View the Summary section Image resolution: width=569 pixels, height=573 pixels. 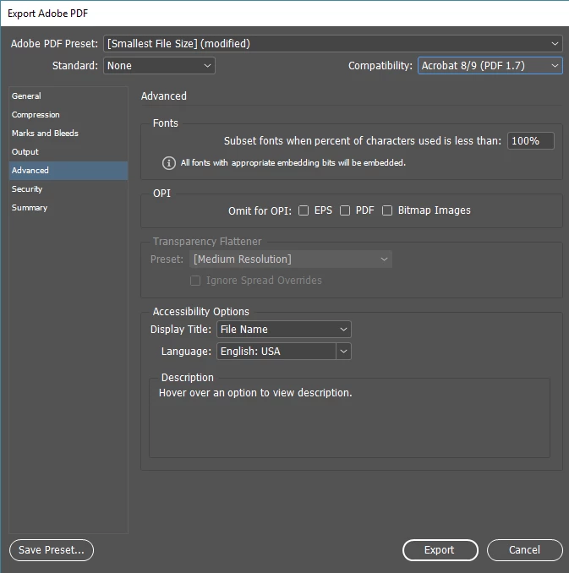pyautogui.click(x=68, y=208)
